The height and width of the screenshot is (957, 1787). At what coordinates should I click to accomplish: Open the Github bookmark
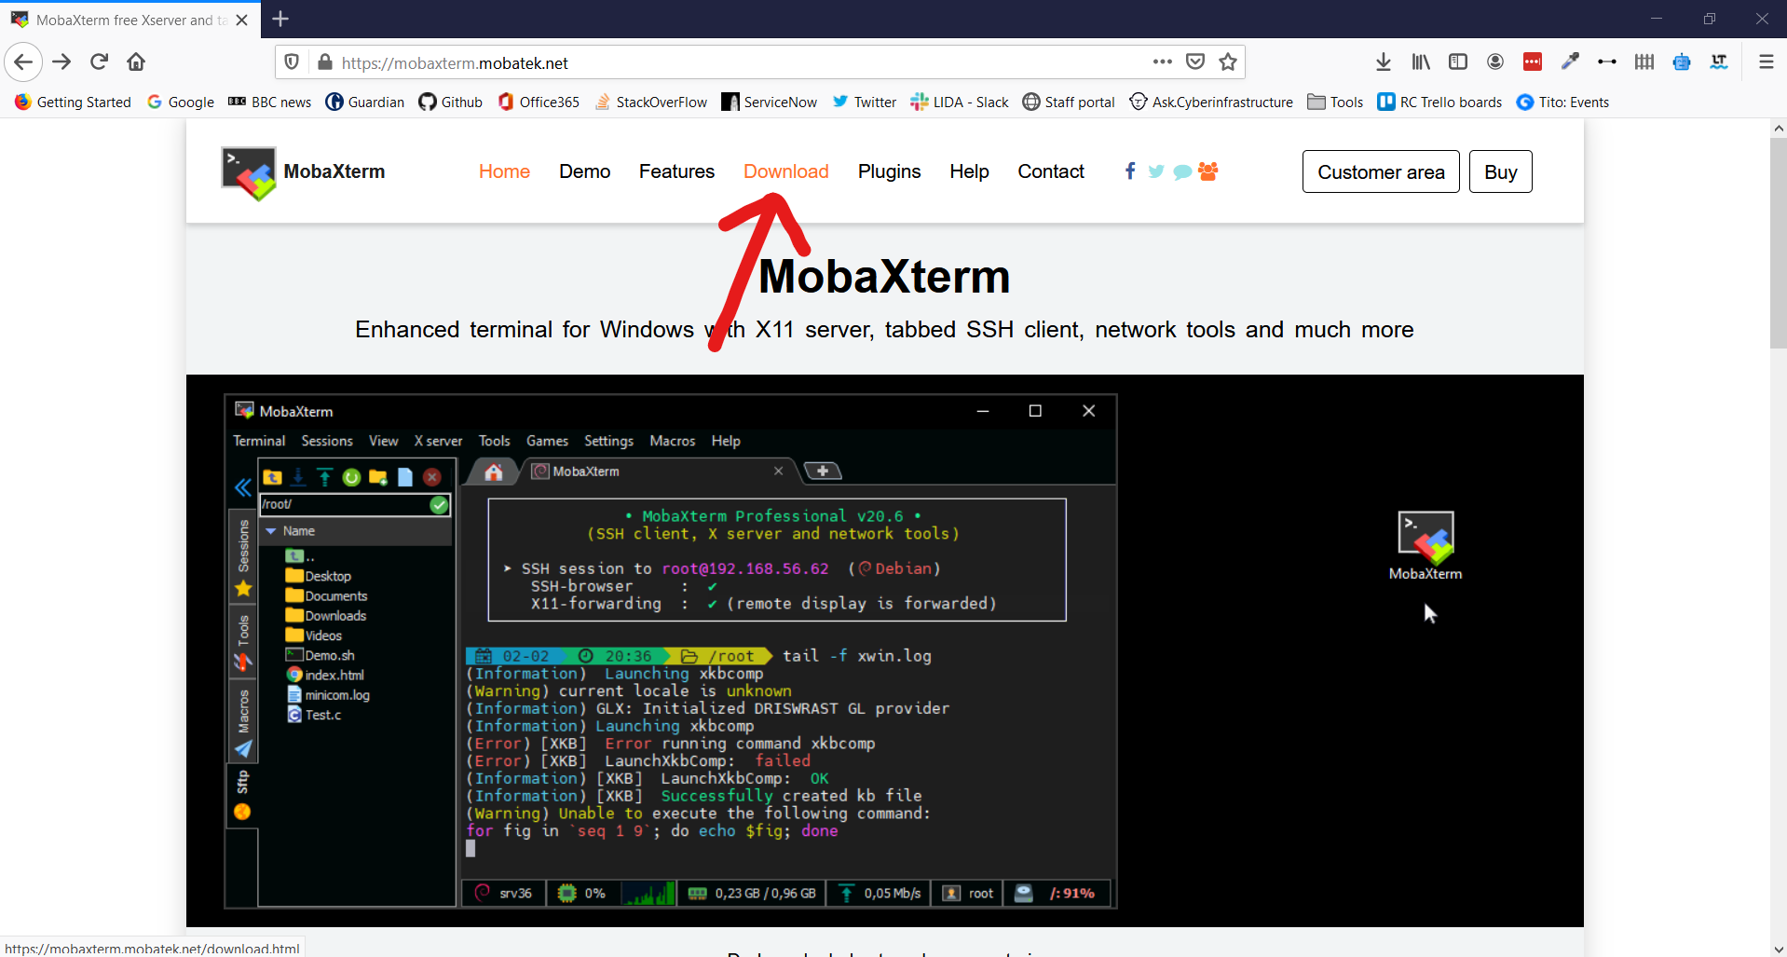451,102
